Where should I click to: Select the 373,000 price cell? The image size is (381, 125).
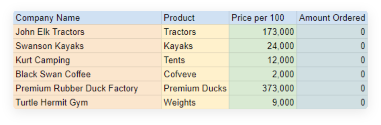[263, 88]
